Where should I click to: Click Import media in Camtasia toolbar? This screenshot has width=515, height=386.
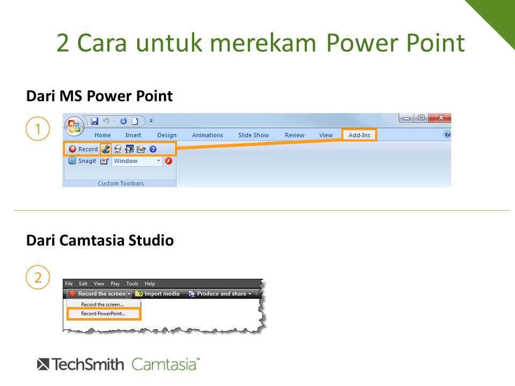point(157,294)
